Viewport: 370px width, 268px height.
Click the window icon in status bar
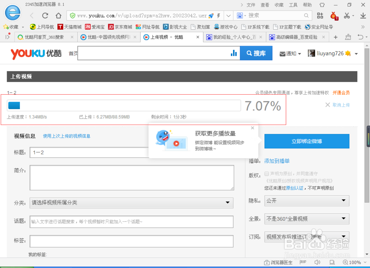click(x=332, y=262)
